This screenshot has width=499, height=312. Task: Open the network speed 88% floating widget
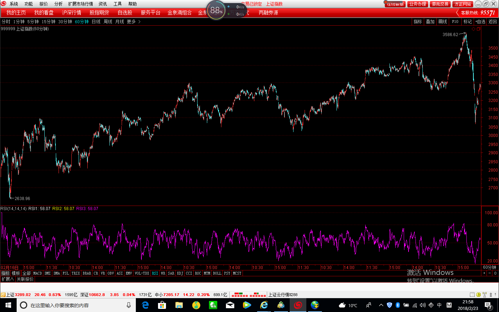pos(216,10)
